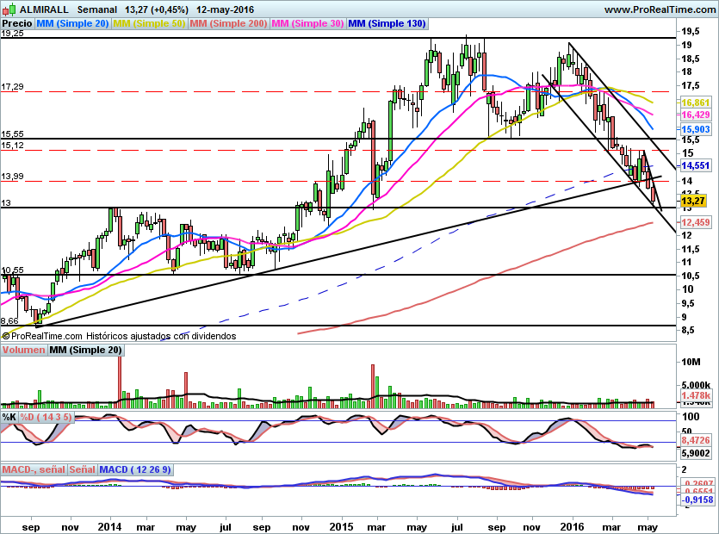The width and height of the screenshot is (719, 534).
Task: Click the 2016 label on time axis
Action: (573, 526)
